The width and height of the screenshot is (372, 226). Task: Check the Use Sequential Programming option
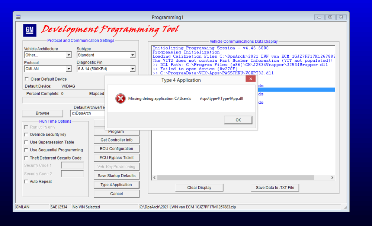[x=26, y=150]
